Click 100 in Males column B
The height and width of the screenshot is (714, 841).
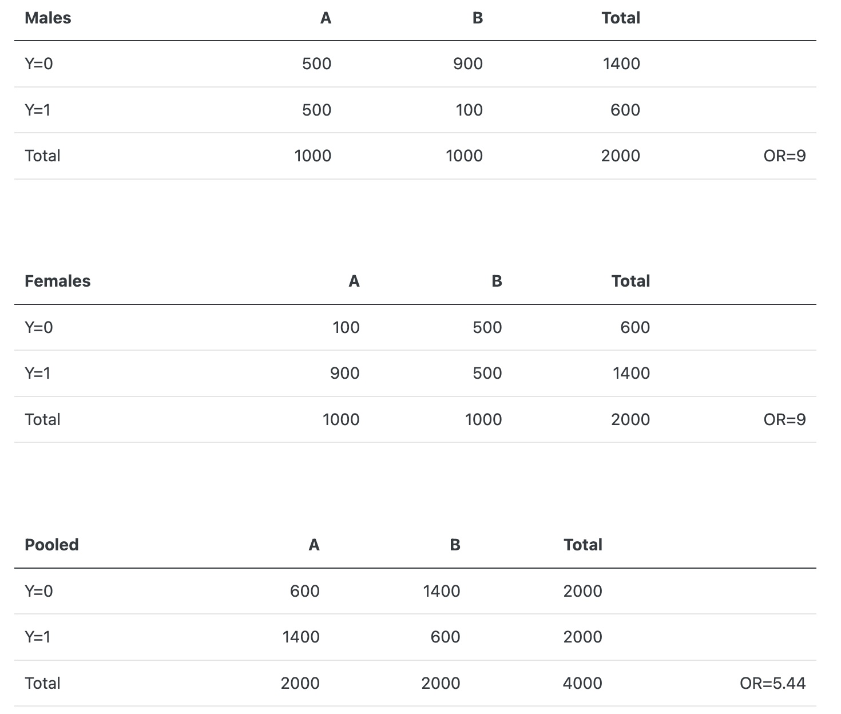pos(469,110)
